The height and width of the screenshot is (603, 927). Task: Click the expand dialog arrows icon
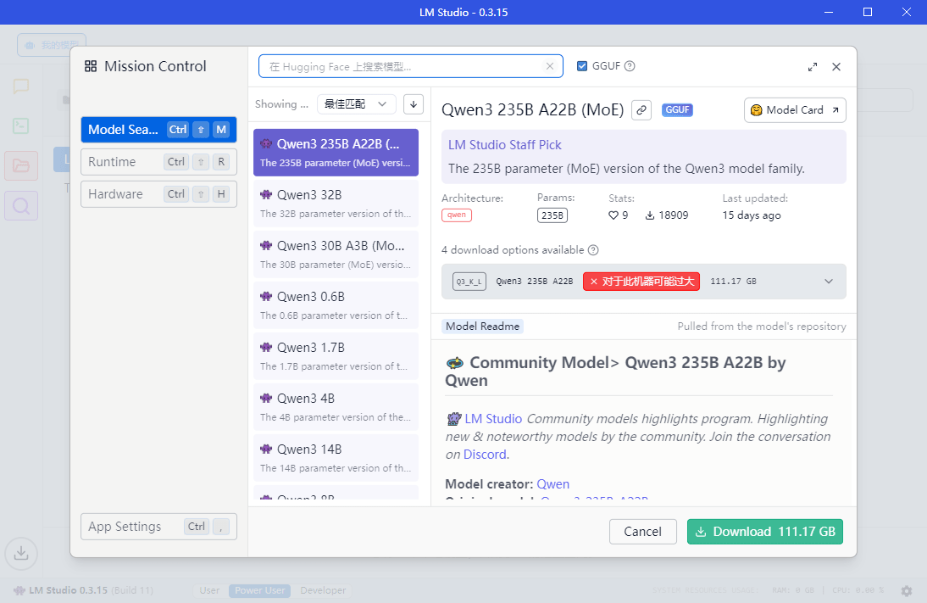point(813,67)
